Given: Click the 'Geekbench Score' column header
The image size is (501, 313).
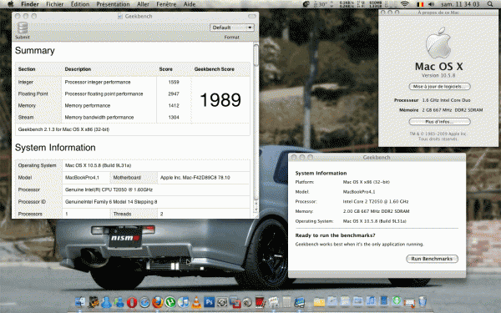Looking at the screenshot, I should pyautogui.click(x=214, y=69).
